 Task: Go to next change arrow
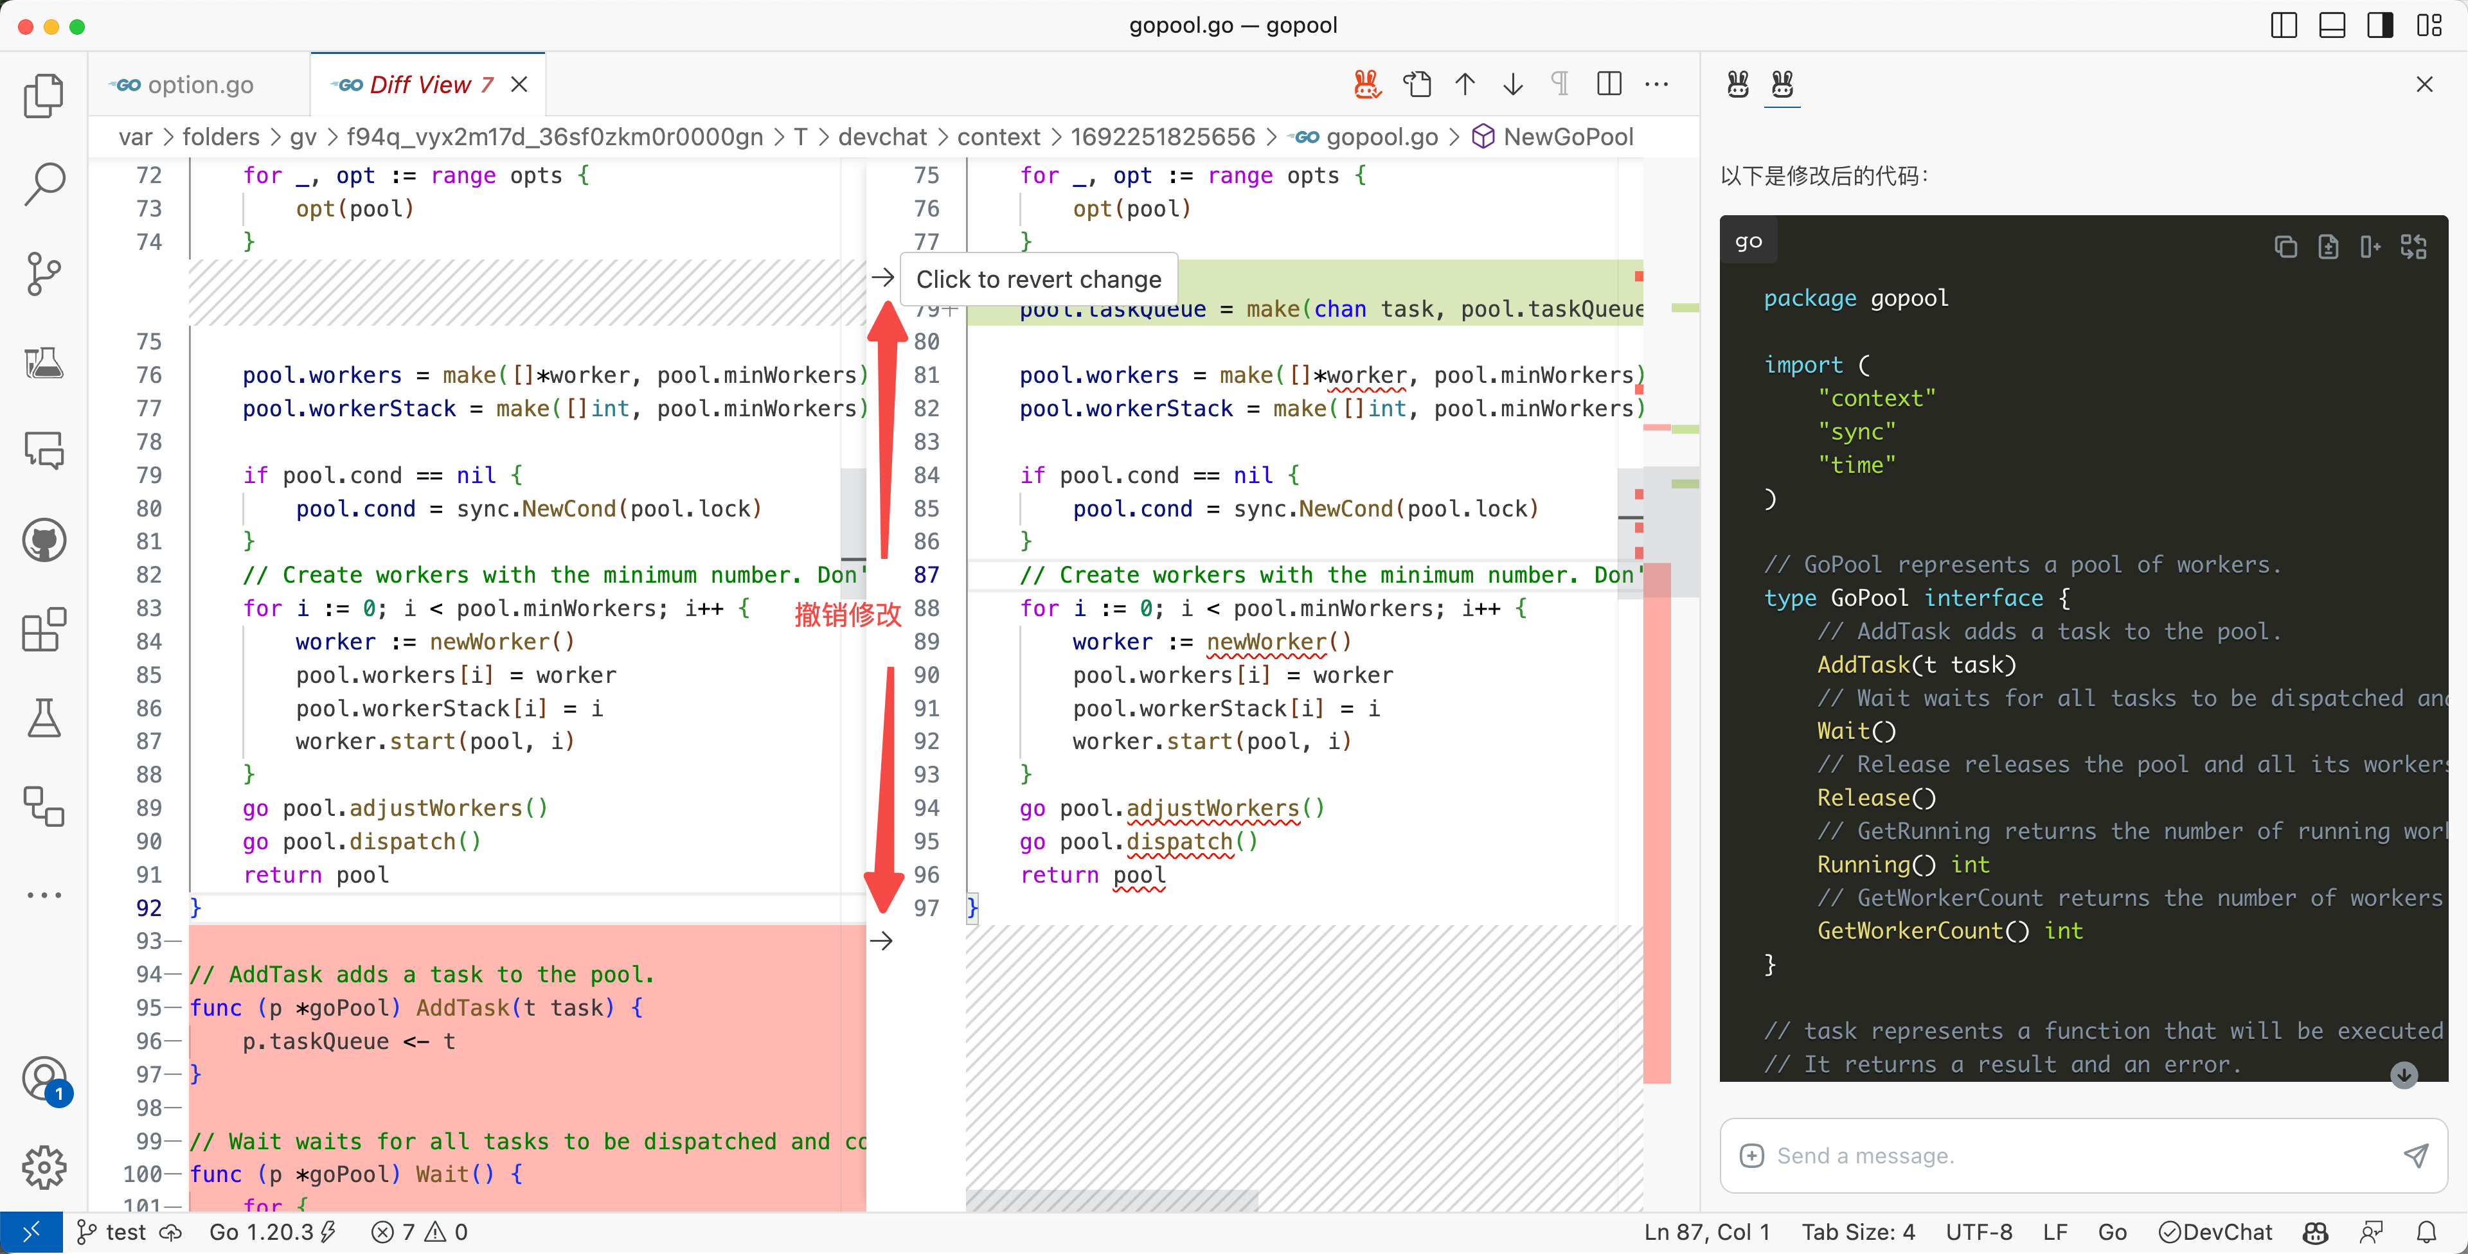(1513, 84)
